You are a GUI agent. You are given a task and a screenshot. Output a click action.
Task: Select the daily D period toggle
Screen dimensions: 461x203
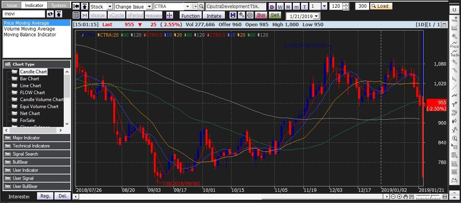click(272, 7)
